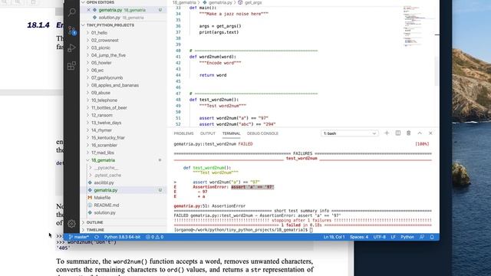
Task: Collapse the 18_gematria folder
Action: [x=124, y=160]
